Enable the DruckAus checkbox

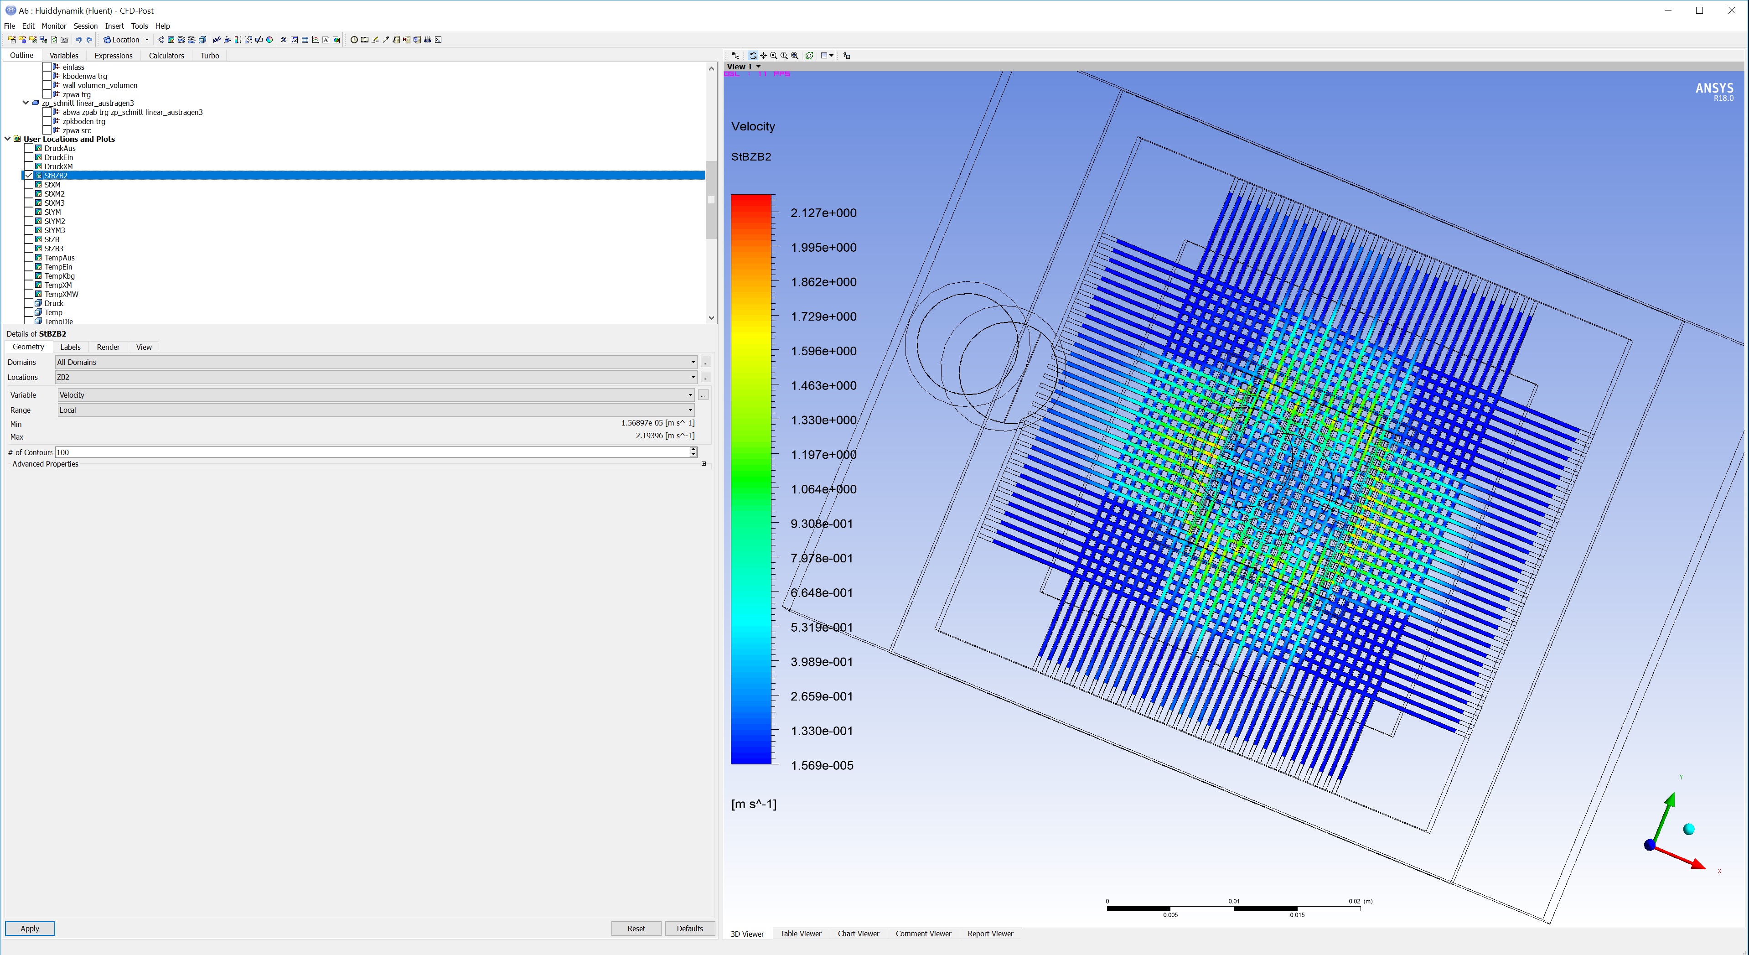[29, 148]
